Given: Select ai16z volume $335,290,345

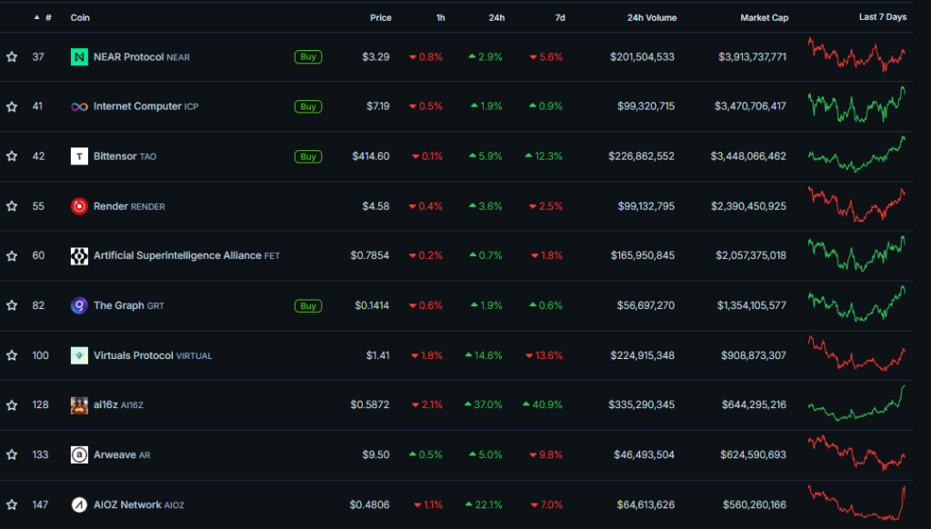Looking at the screenshot, I should coord(641,404).
